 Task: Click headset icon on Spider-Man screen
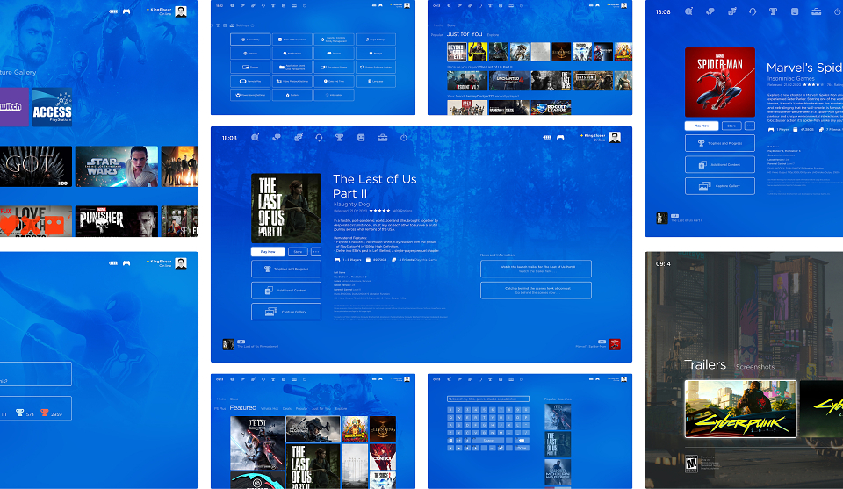click(x=753, y=11)
